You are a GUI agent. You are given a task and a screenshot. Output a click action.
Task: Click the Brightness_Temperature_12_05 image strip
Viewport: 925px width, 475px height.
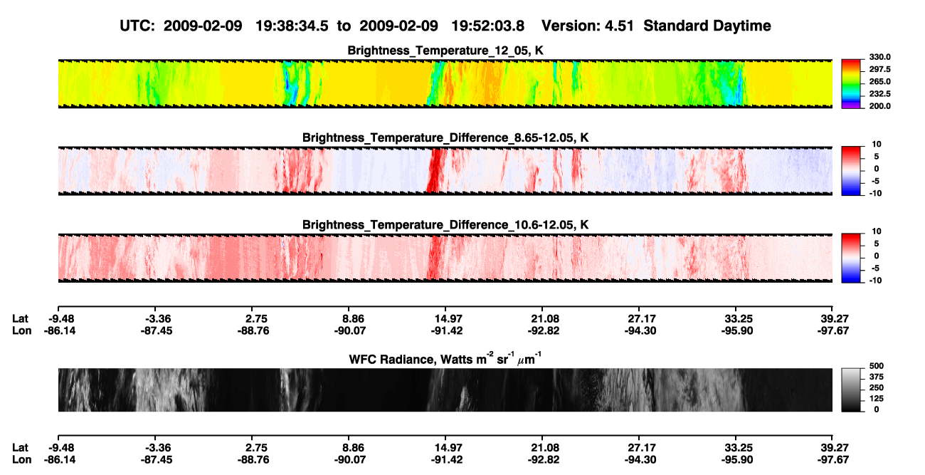click(445, 83)
